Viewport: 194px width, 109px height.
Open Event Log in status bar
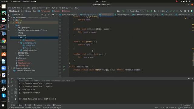(185, 105)
